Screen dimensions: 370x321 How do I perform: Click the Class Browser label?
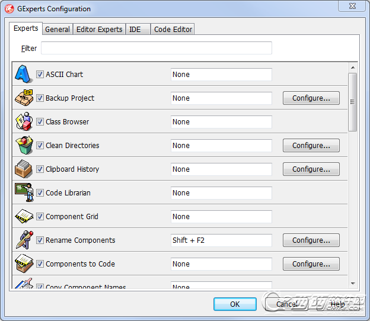67,122
